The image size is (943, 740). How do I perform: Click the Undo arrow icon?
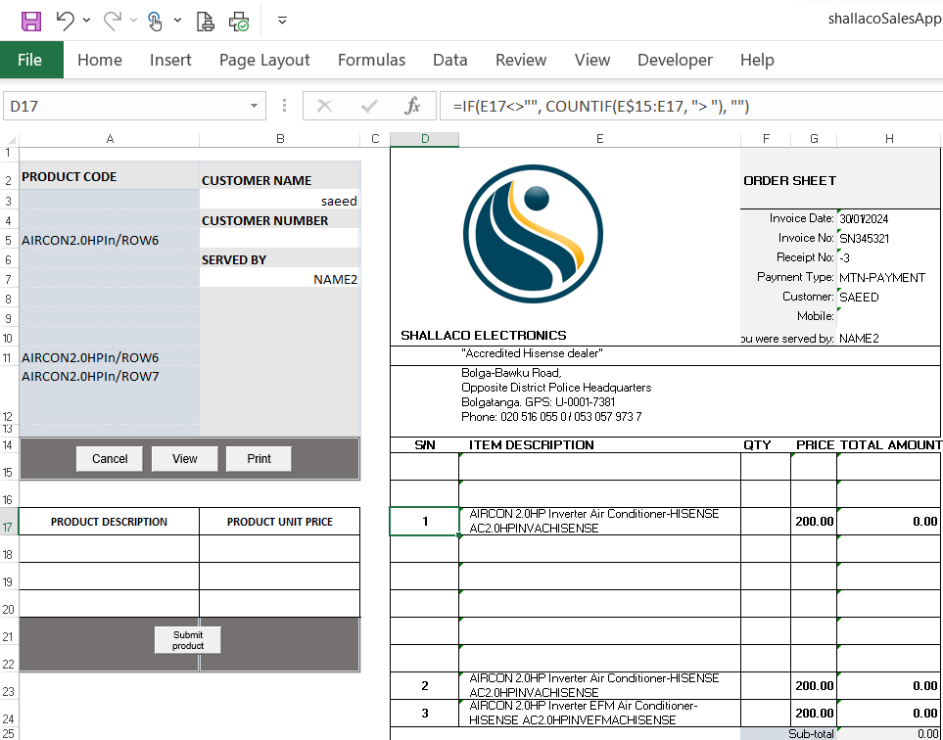click(65, 21)
